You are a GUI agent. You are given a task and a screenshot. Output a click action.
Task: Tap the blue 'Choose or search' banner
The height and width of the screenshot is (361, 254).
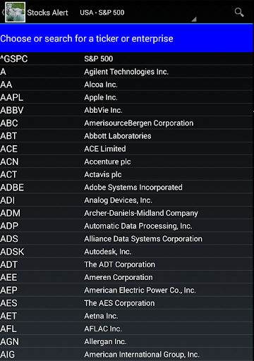[x=126, y=39]
